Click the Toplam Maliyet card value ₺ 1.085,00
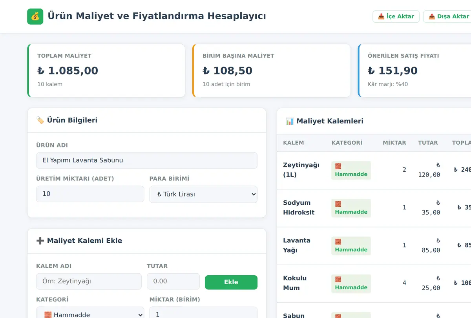The width and height of the screenshot is (471, 318). click(x=68, y=71)
